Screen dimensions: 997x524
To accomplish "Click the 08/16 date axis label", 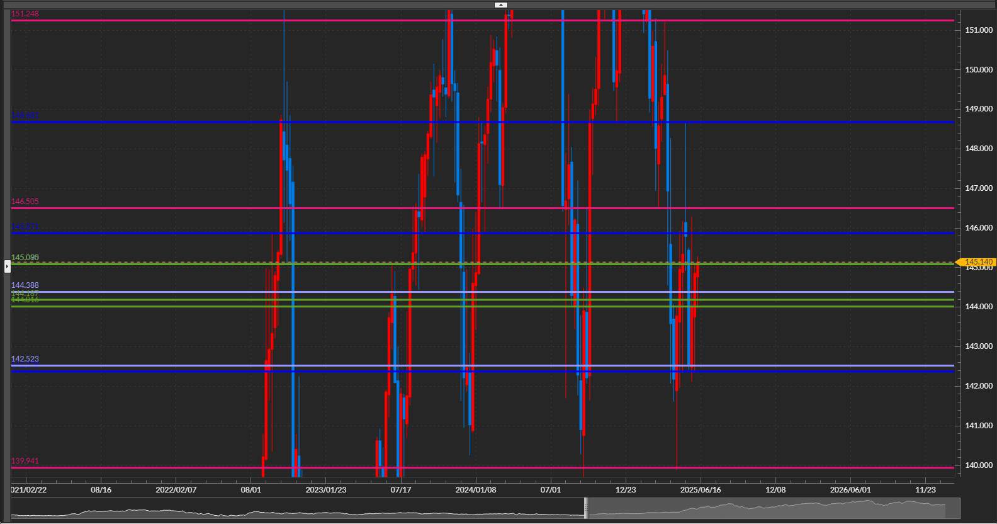I will 101,490.
